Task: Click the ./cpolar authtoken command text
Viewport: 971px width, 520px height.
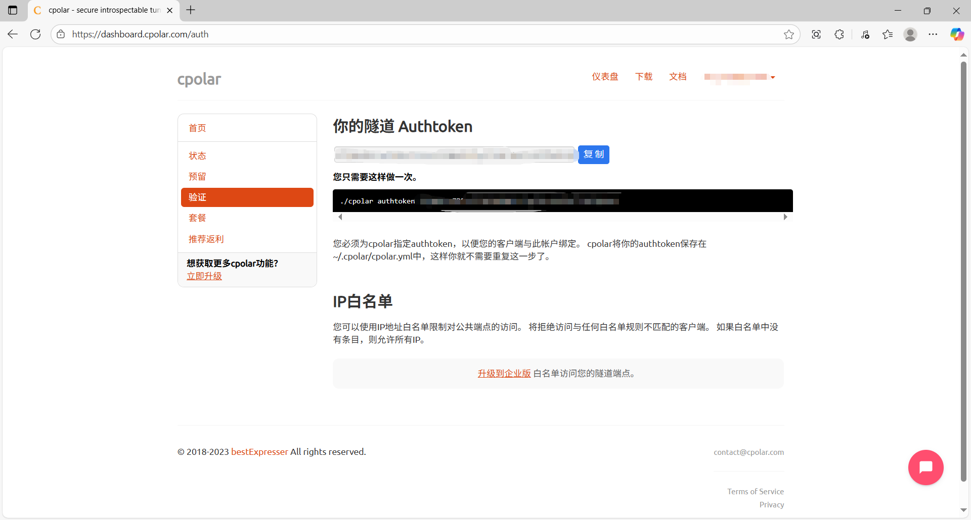Action: click(378, 201)
